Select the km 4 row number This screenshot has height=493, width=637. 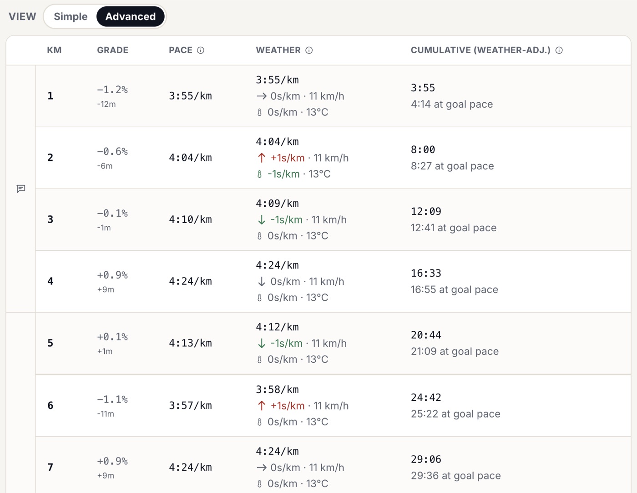pyautogui.click(x=51, y=281)
